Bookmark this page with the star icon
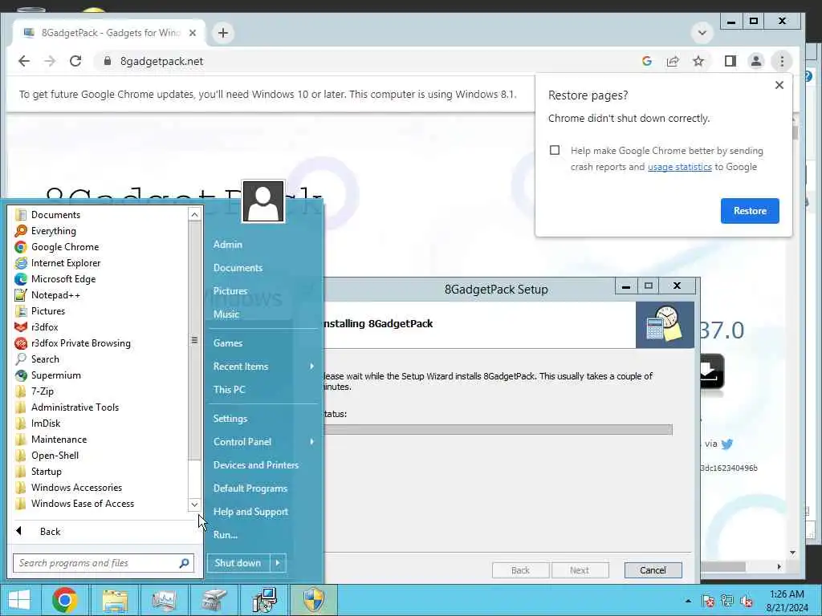822x616 pixels. (x=698, y=61)
